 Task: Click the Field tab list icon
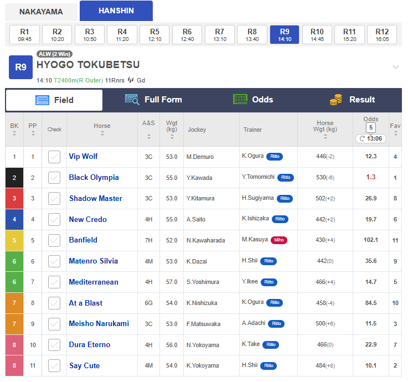tap(42, 100)
